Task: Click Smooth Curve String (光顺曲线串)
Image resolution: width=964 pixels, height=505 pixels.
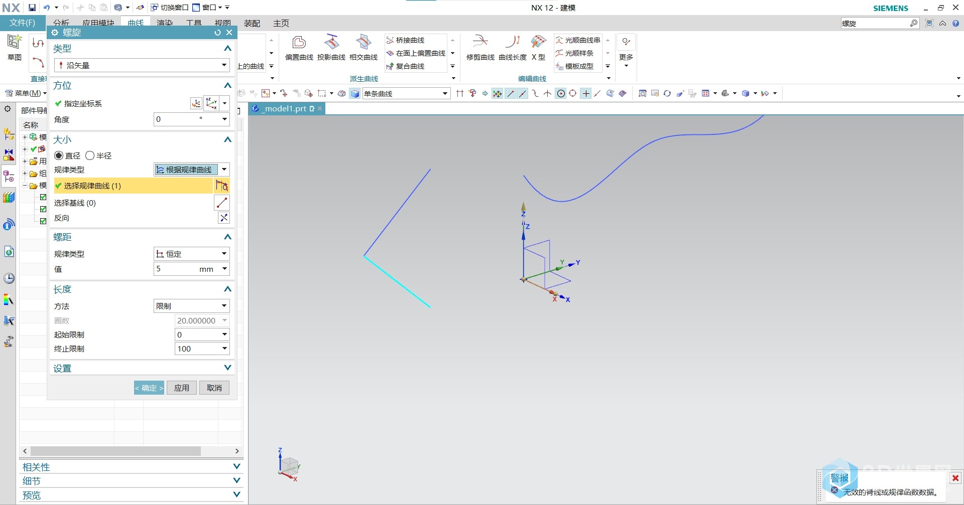Action: click(578, 40)
